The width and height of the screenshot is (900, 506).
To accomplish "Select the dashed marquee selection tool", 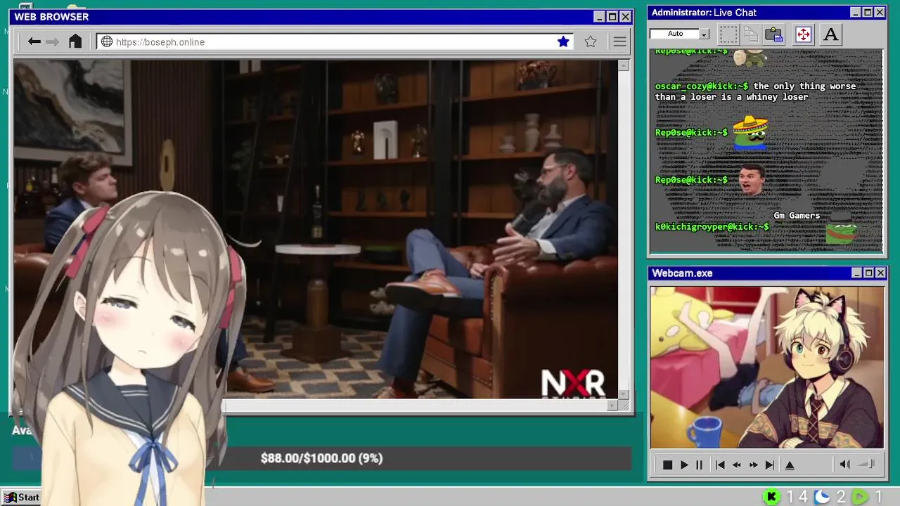I will click(728, 34).
